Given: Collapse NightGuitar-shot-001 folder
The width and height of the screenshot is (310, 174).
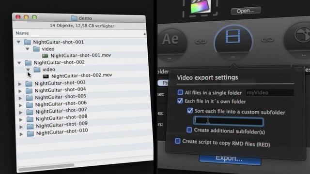Looking at the screenshot, I should click(x=18, y=42).
